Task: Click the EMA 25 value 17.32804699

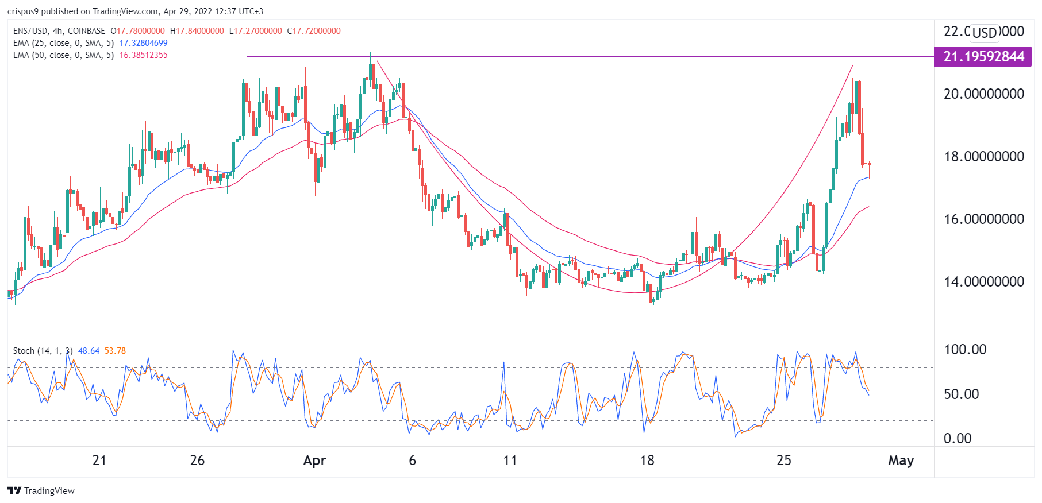Action: point(144,43)
